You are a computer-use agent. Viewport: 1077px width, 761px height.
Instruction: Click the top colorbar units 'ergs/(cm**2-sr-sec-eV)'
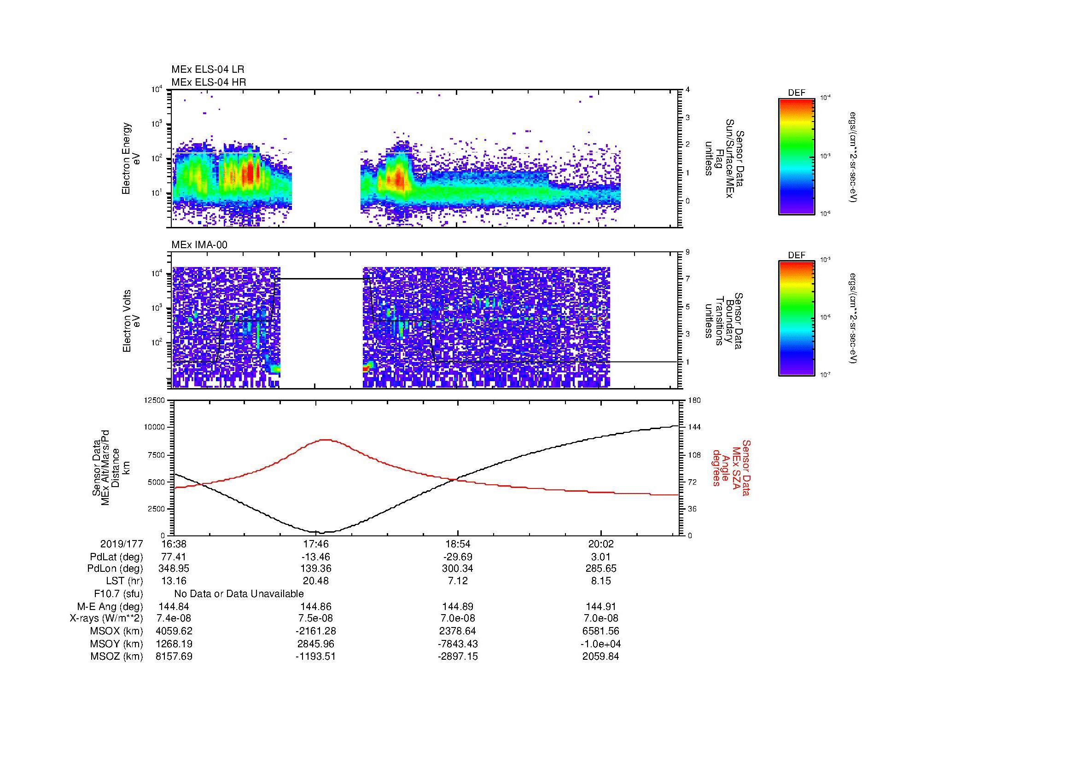pos(853,157)
